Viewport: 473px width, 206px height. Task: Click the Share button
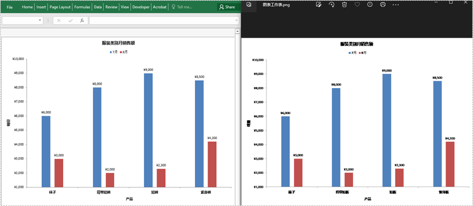click(227, 7)
